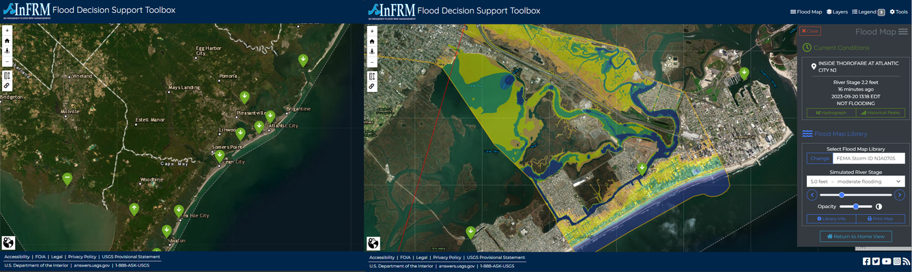Go to home extent on right map

point(372,42)
